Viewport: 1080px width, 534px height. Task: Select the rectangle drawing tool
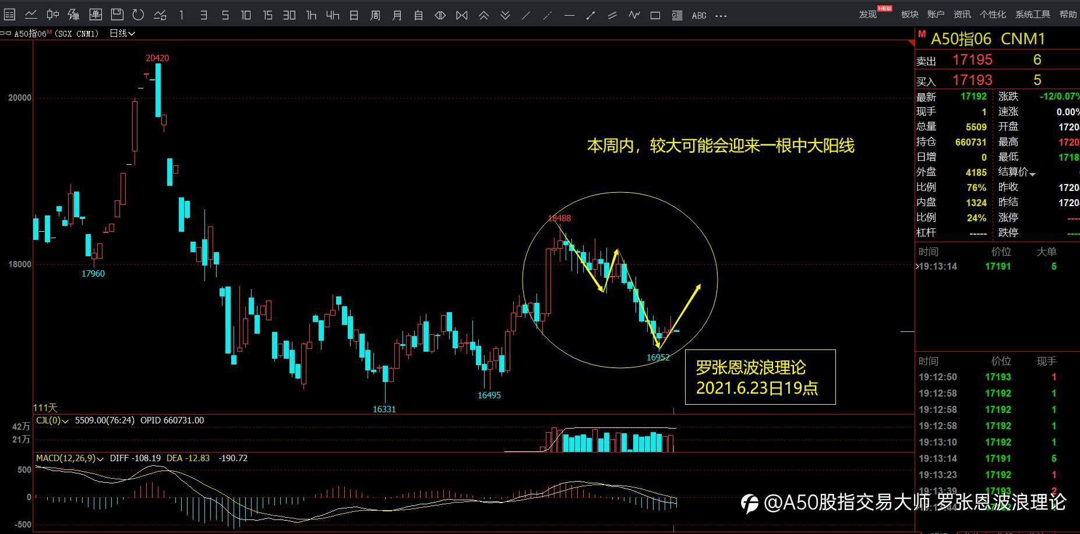click(655, 15)
